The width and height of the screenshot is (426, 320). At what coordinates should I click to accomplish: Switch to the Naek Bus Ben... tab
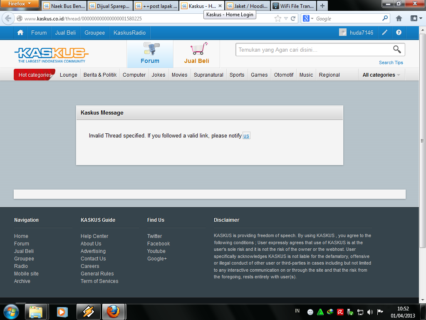coord(64,6)
